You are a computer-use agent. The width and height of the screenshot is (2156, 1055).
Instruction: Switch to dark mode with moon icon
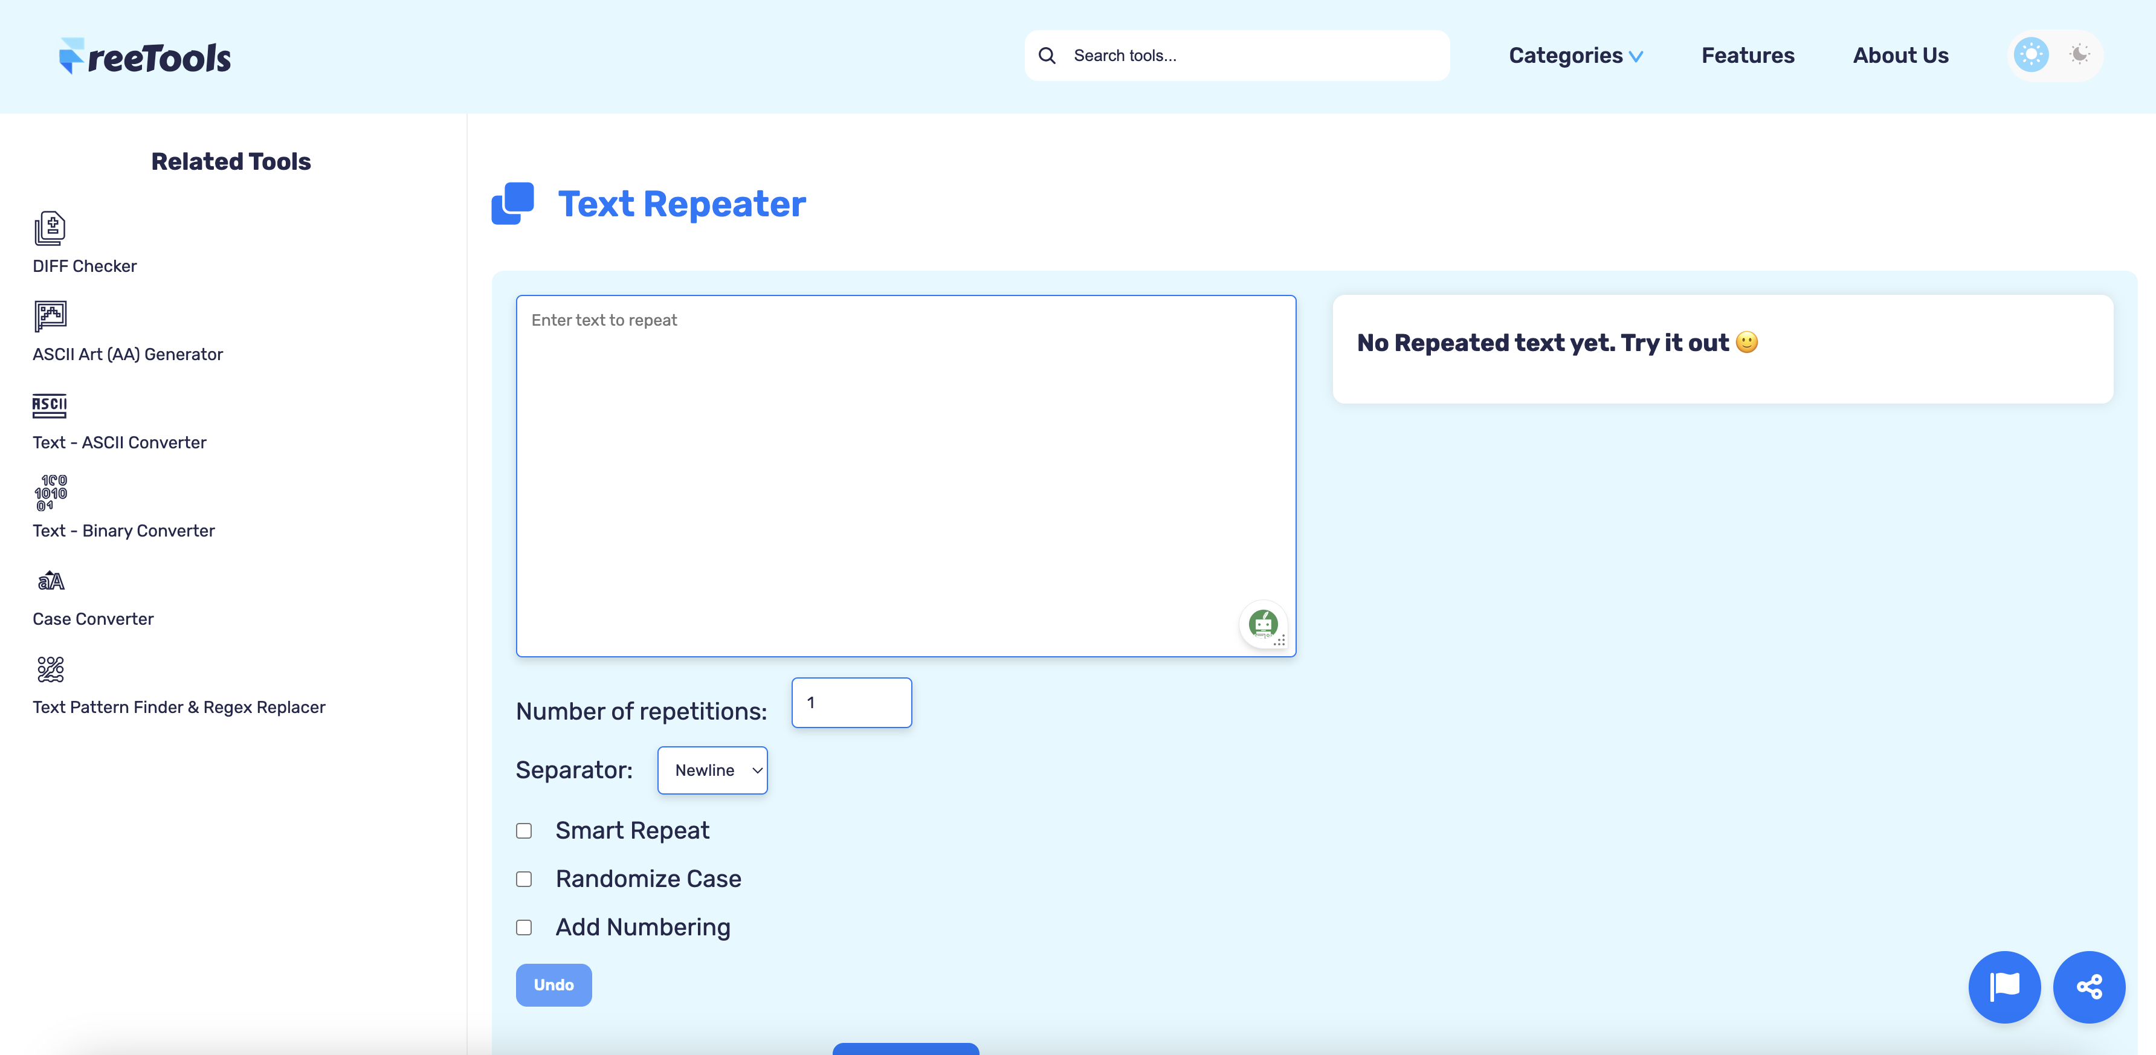point(2079,55)
